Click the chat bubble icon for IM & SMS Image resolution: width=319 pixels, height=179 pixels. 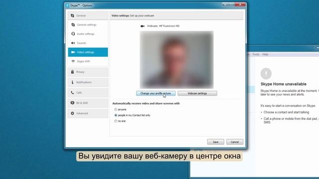click(x=72, y=103)
